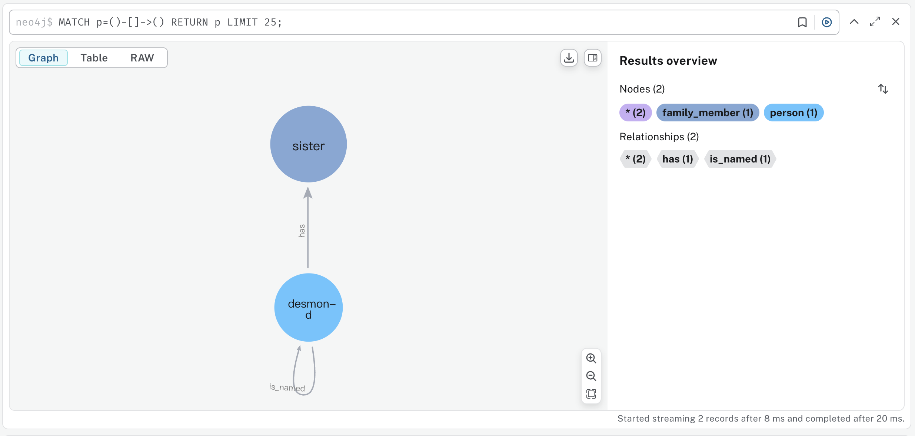Click the Nodes (2) label

642,89
